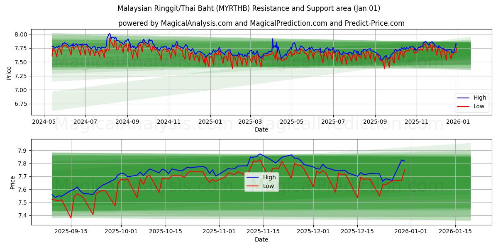Click the Date label below top chart
This screenshot has height=249, width=498.
pos(261,129)
